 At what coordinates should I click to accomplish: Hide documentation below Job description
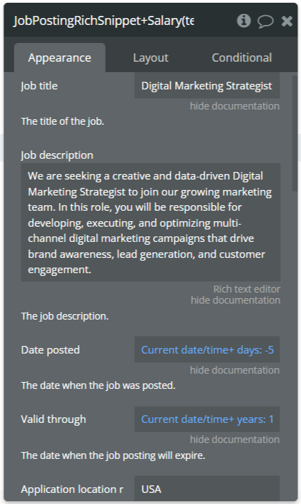click(235, 300)
